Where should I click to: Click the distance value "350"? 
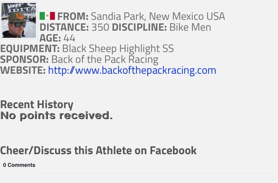tap(100, 27)
